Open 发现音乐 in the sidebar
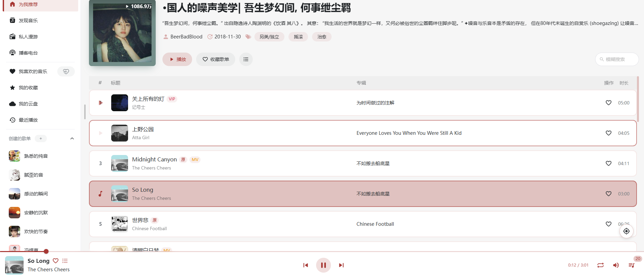This screenshot has width=644, height=278. coord(40,21)
